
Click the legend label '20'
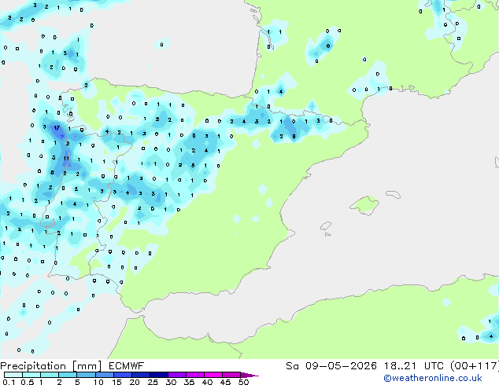pyautogui.click(x=135, y=382)
